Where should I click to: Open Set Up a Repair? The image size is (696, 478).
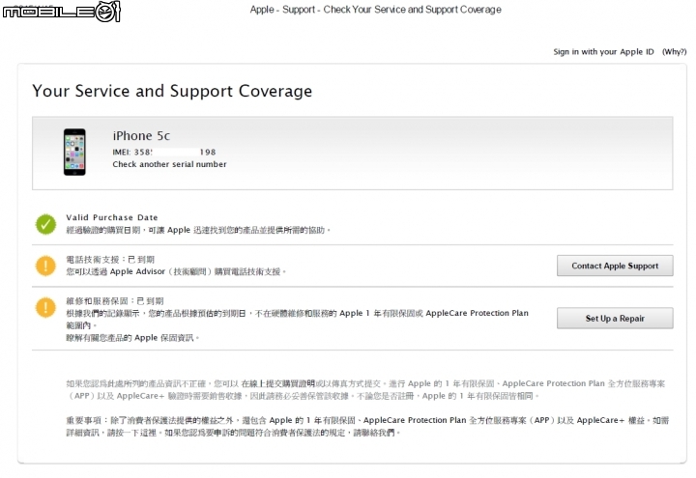click(x=615, y=319)
